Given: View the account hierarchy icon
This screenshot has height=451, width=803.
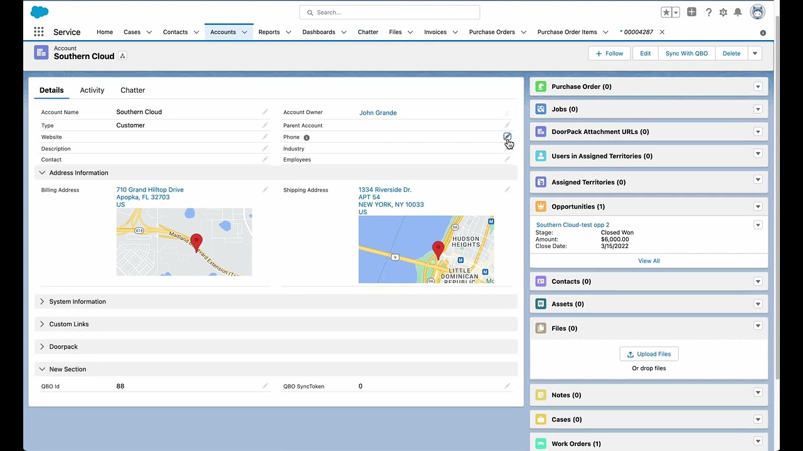Looking at the screenshot, I should (x=122, y=56).
